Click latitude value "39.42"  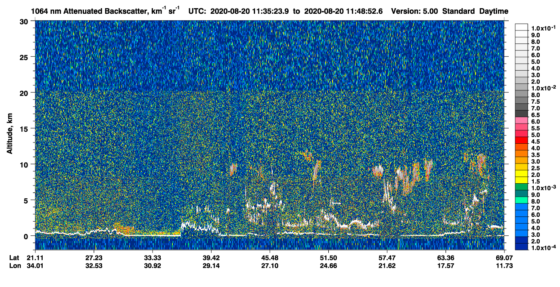[211, 257]
